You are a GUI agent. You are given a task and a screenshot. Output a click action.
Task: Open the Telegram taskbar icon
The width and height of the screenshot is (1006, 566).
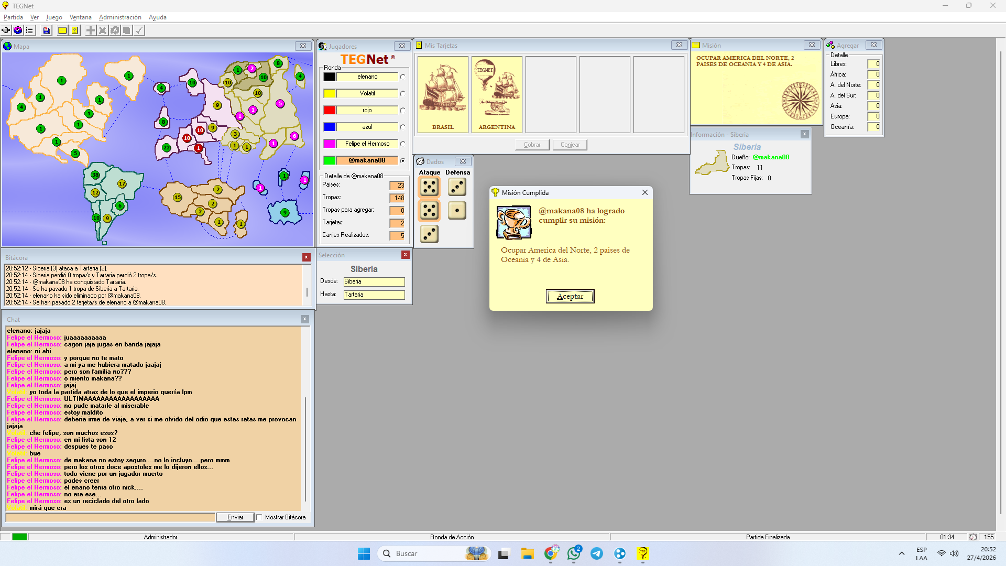597,553
